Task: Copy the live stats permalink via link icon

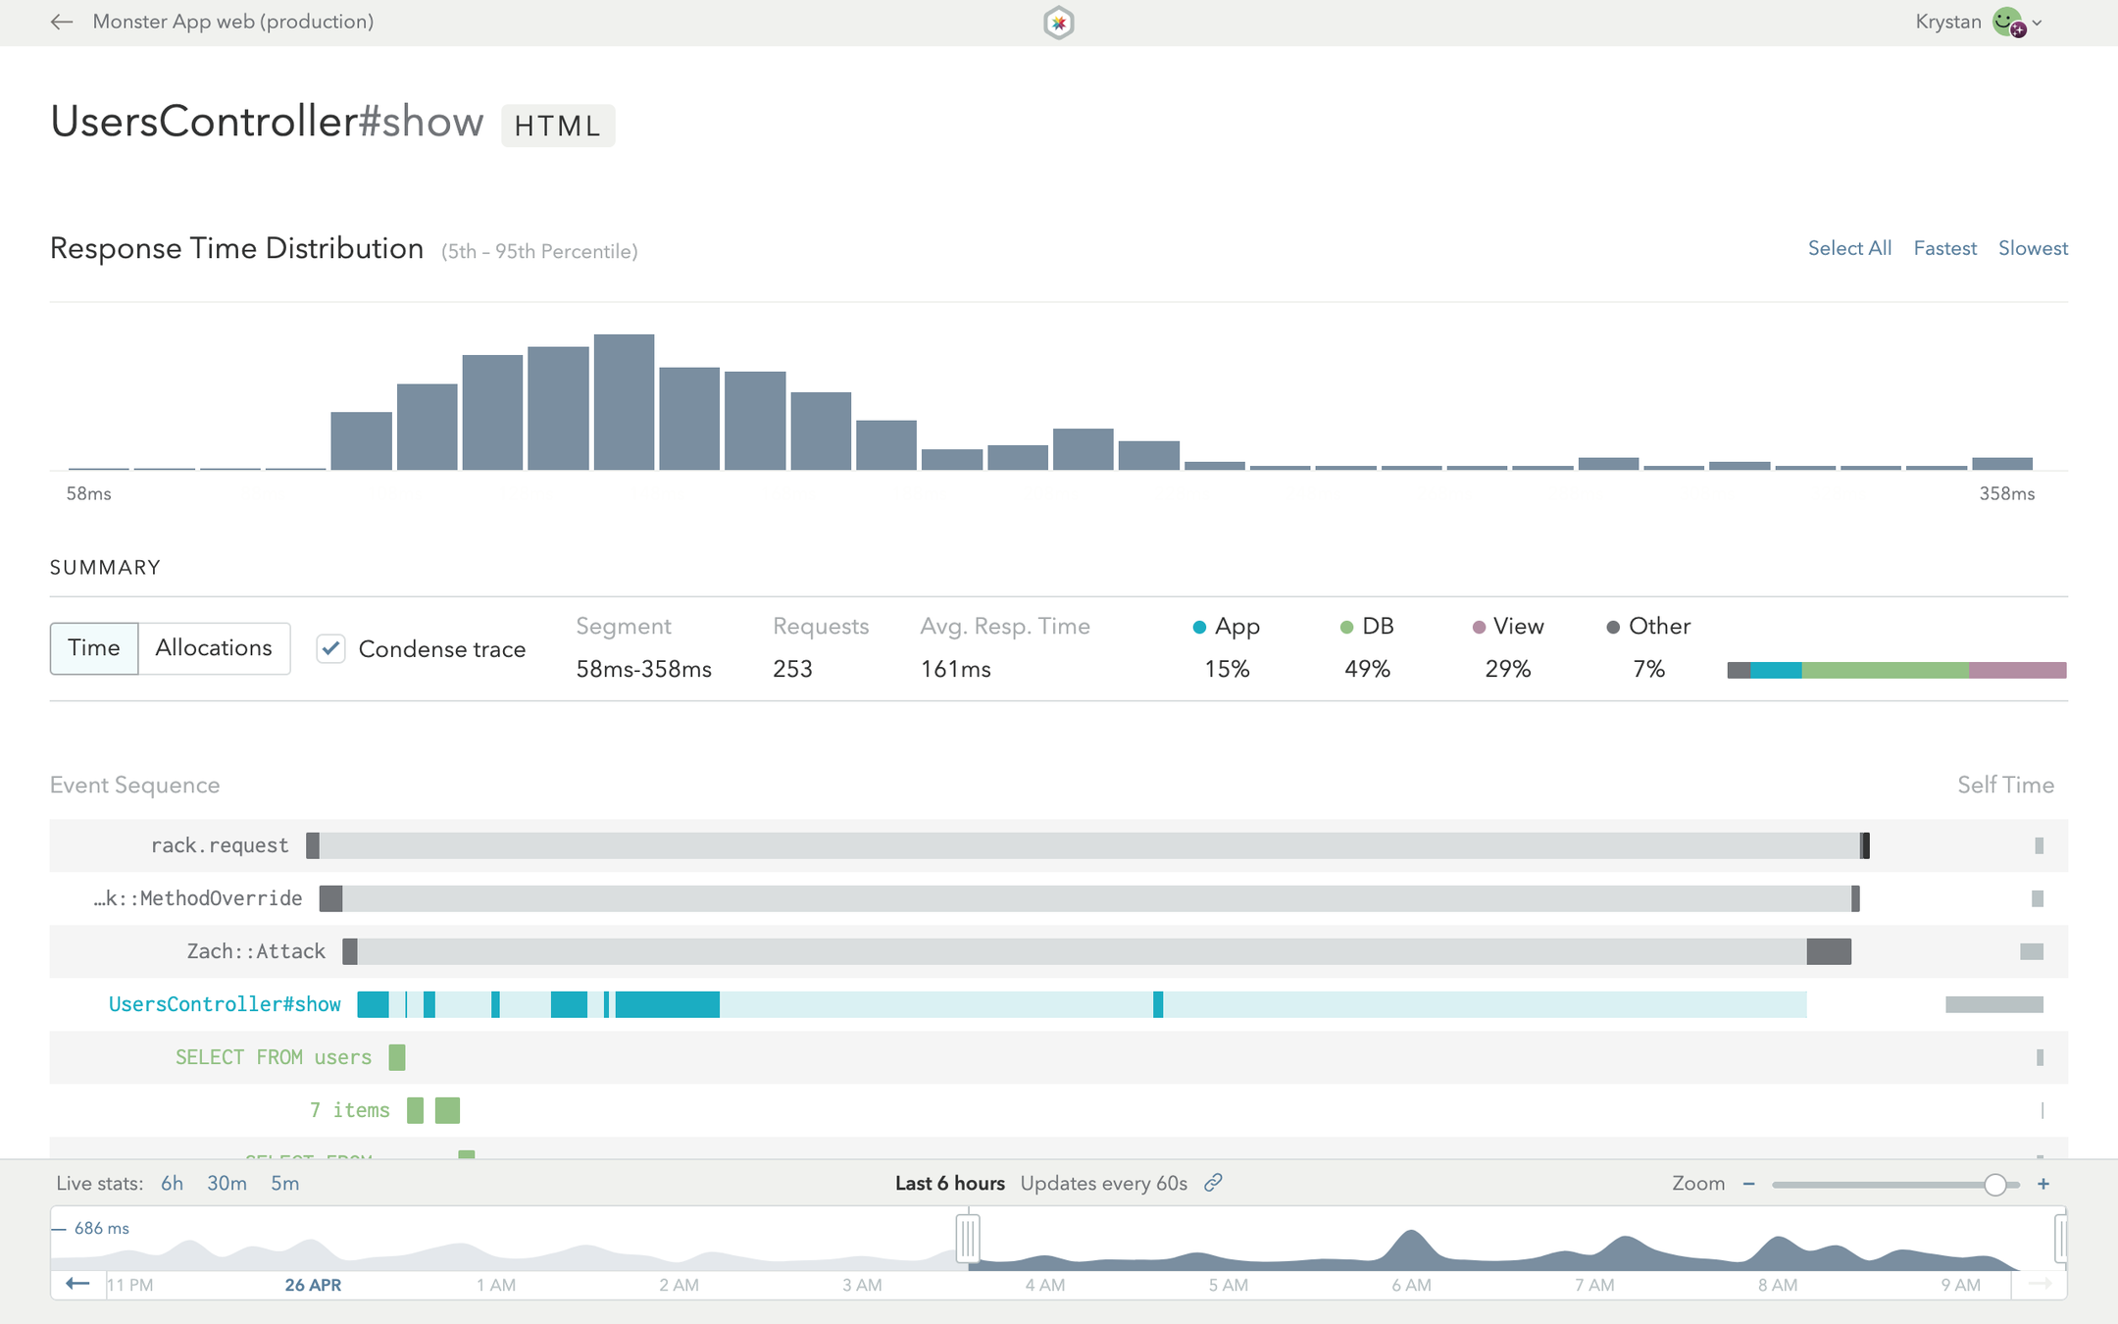Action: pyautogui.click(x=1213, y=1183)
